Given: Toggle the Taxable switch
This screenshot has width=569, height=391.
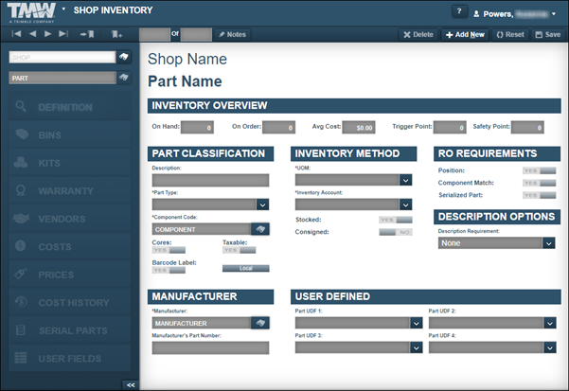Looking at the screenshot, I should [239, 250].
